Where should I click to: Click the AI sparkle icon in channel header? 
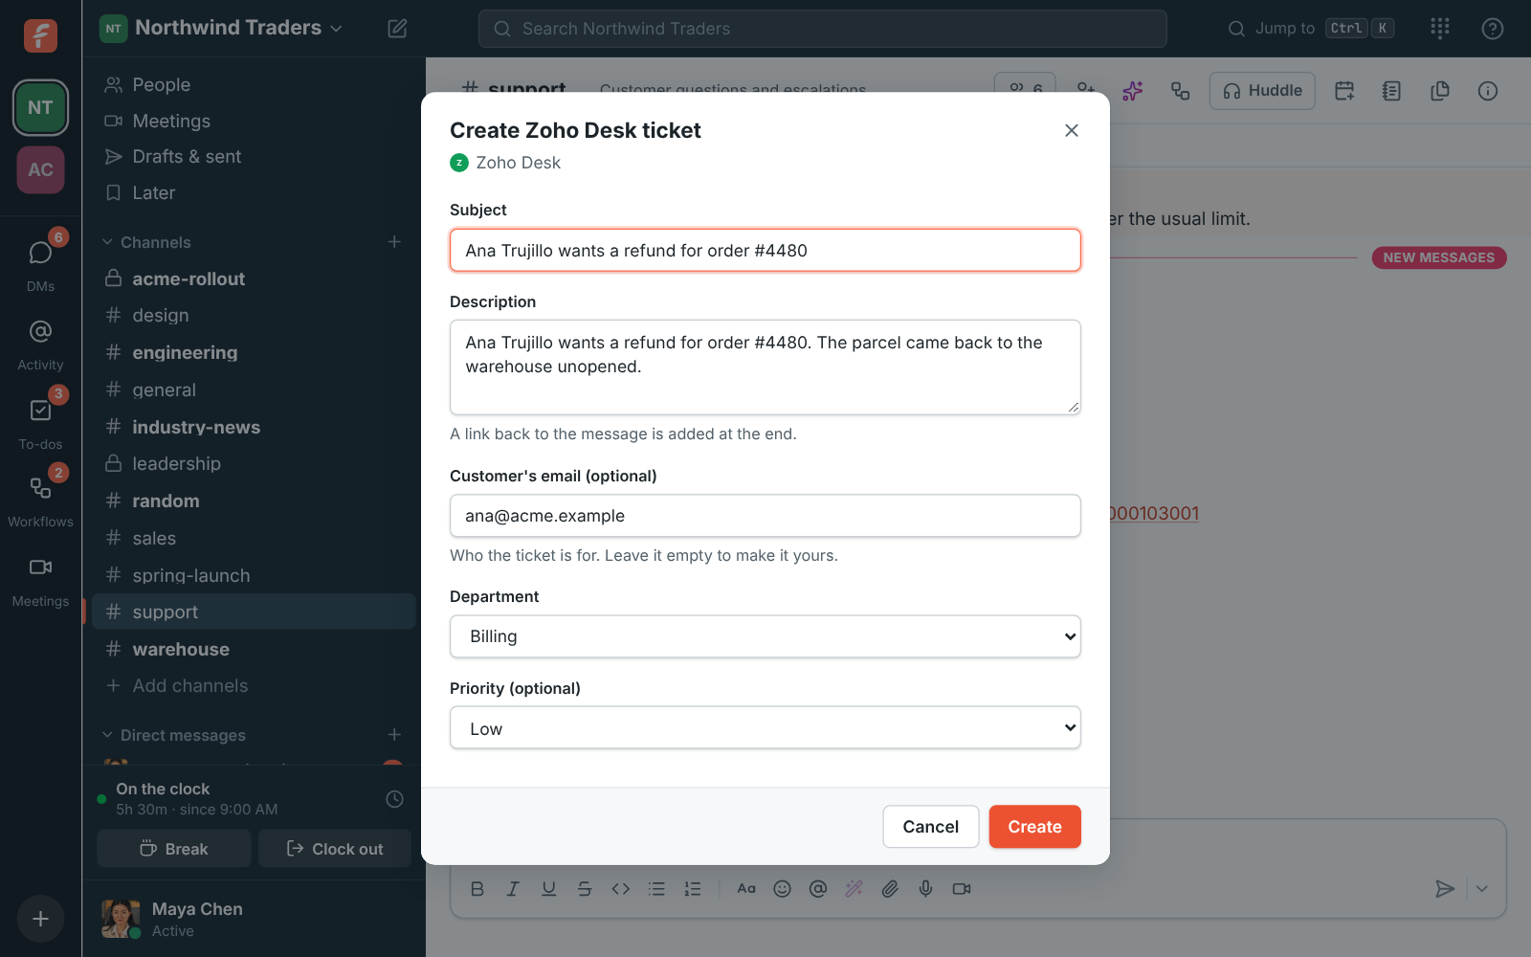coord(1133,91)
